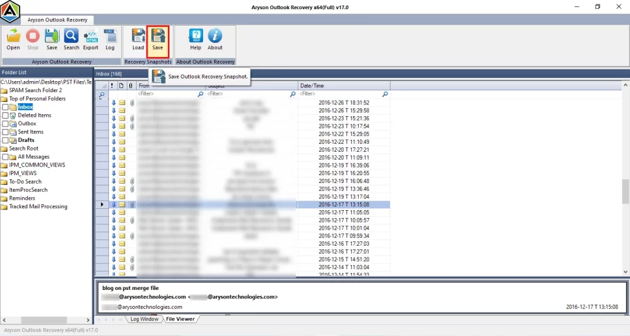630x336 pixels.
Task: Click the From column filter field
Action: (166, 95)
